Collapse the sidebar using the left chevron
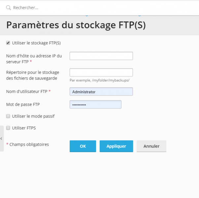Screen dimensions: 199x198 pyautogui.click(x=1, y=139)
